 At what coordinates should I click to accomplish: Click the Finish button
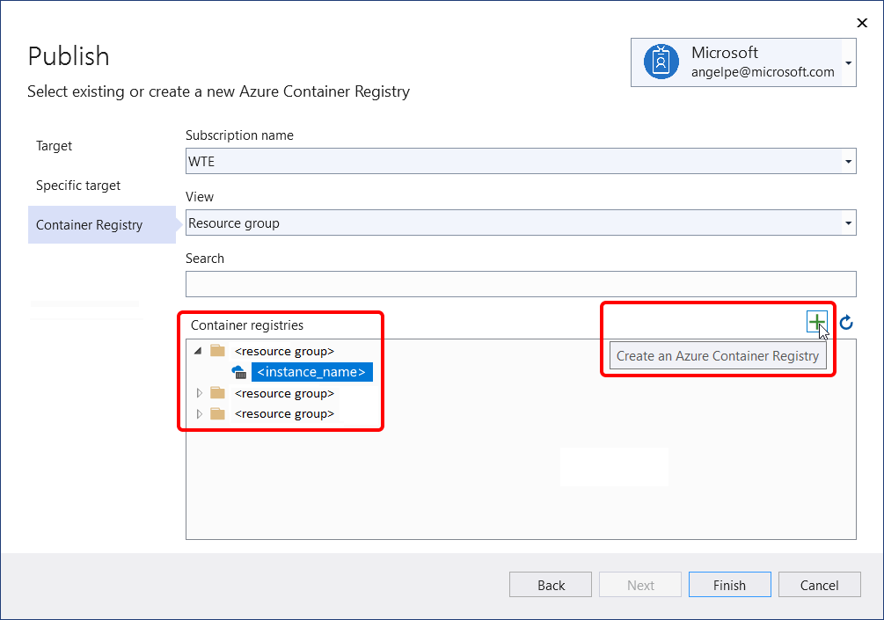coord(729,584)
